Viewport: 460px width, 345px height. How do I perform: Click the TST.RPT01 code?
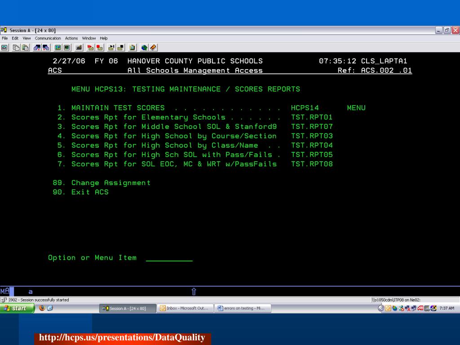[x=312, y=117]
